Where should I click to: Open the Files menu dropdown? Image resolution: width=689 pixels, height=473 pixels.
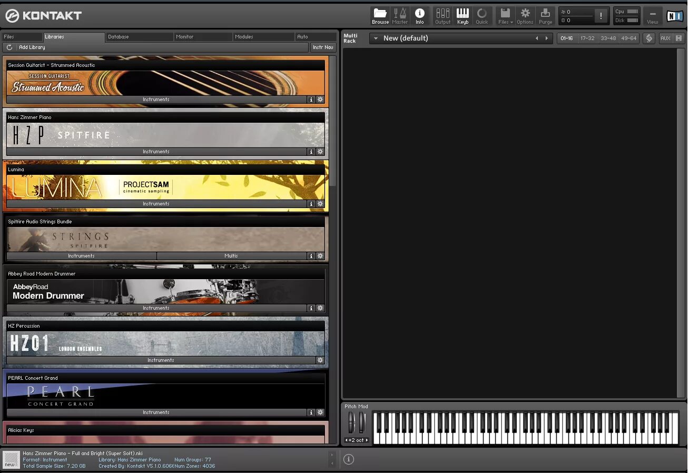click(x=505, y=16)
